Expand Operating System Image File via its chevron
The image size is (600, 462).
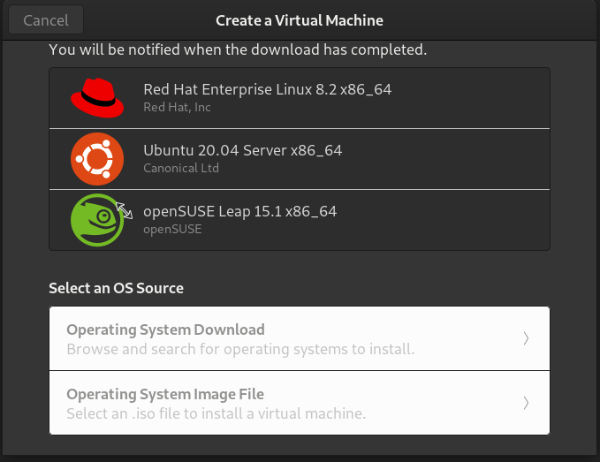click(x=526, y=403)
